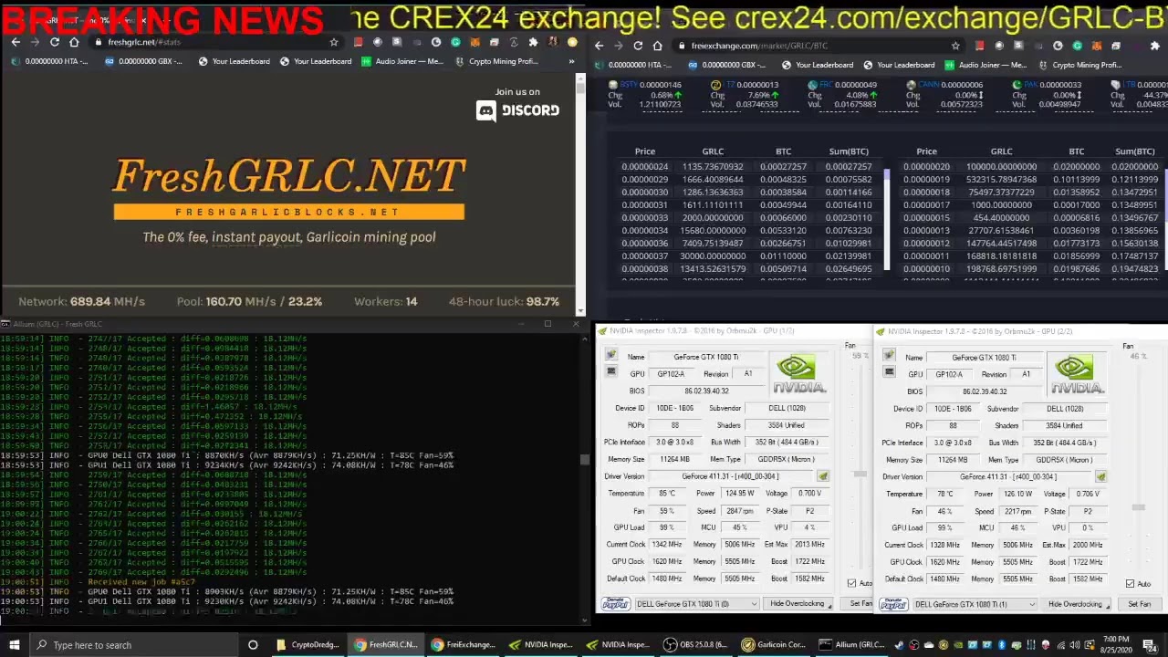The image size is (1168, 657).
Task: Open first 'Your Leaderboard' bookmark in left browser
Action: click(235, 61)
